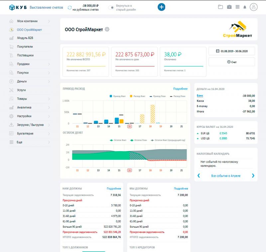Open settings gear next to ООО СтройМаркет
The height and width of the screenshot is (252, 266).
[x=107, y=29]
